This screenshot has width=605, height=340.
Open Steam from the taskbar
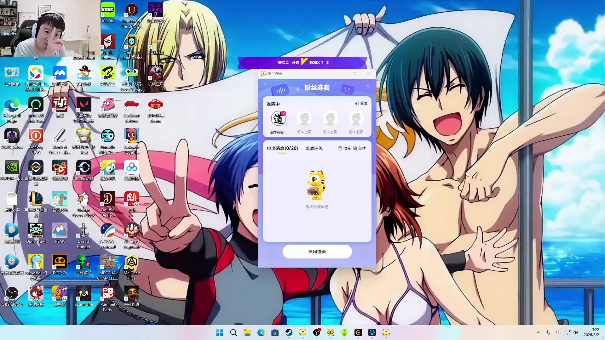coord(289,332)
